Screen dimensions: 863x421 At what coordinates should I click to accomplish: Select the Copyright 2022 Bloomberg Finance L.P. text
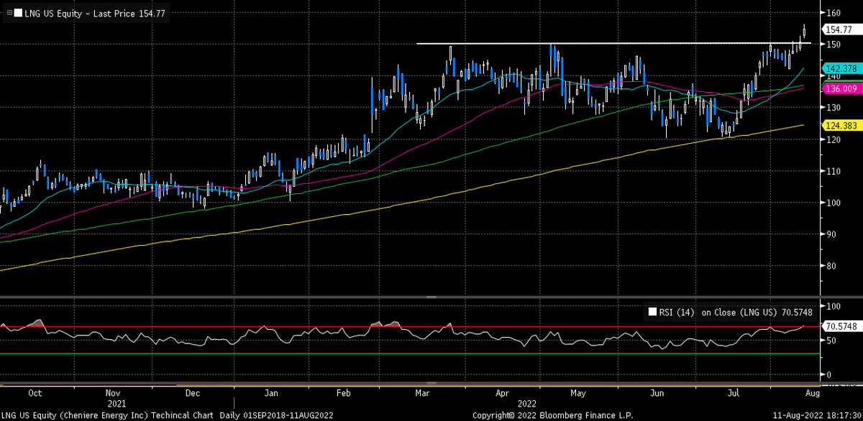[x=552, y=415]
